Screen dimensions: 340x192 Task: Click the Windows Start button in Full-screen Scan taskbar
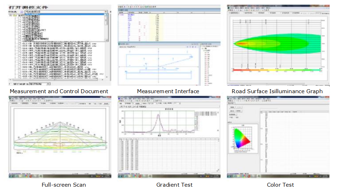coord(11,176)
